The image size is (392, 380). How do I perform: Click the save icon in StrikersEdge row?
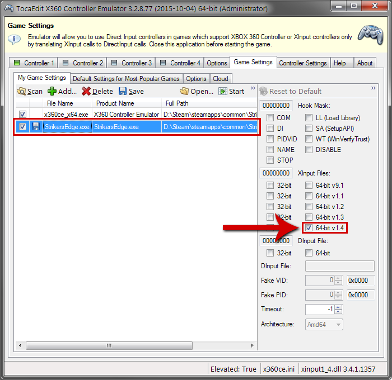[x=36, y=126]
